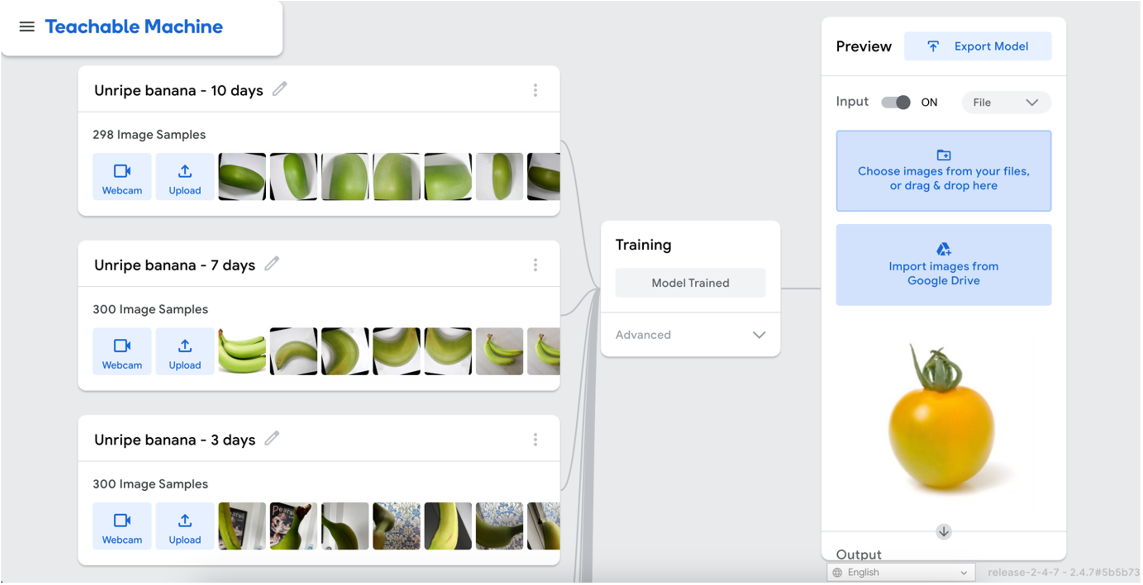Rename the 'Unripe banana - 7 days' class via the pencil icon
The width and height of the screenshot is (1143, 585).
click(272, 264)
